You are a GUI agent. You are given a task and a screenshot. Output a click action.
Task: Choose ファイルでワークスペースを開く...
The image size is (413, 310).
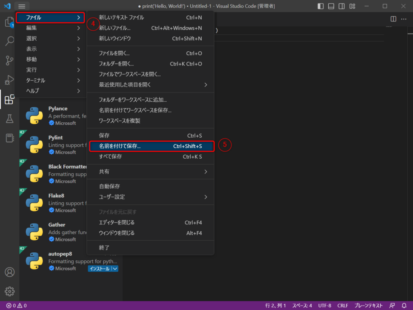pyautogui.click(x=150, y=74)
